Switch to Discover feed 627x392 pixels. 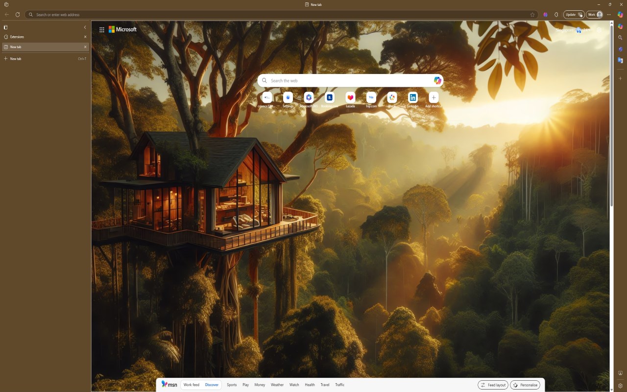(x=212, y=385)
